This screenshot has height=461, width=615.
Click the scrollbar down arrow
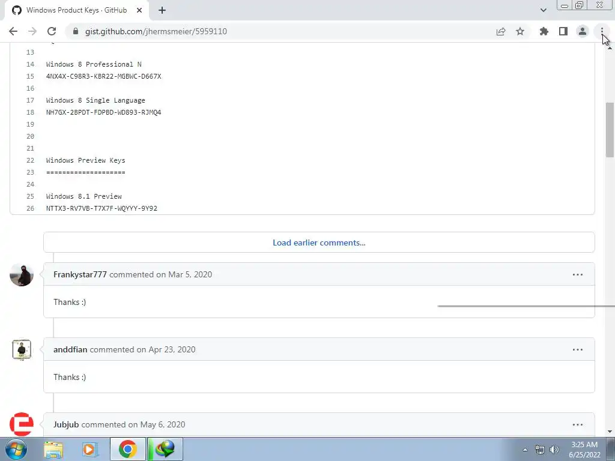pos(610,432)
